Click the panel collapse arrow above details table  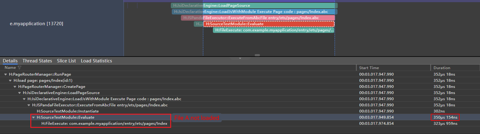click(x=240, y=59)
